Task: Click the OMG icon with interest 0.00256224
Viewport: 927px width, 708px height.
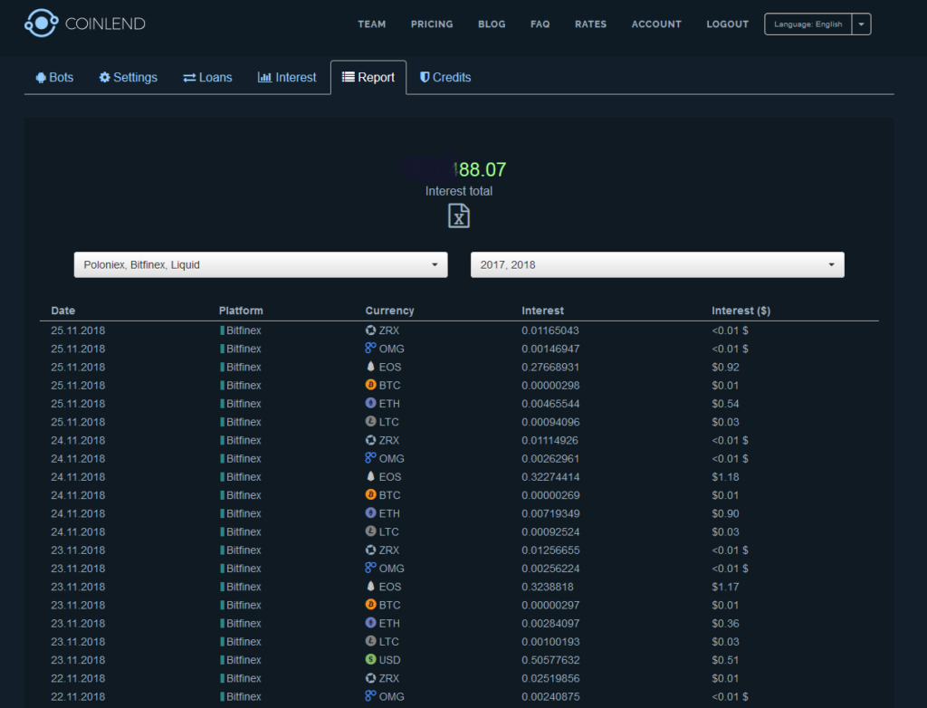Action: (370, 568)
